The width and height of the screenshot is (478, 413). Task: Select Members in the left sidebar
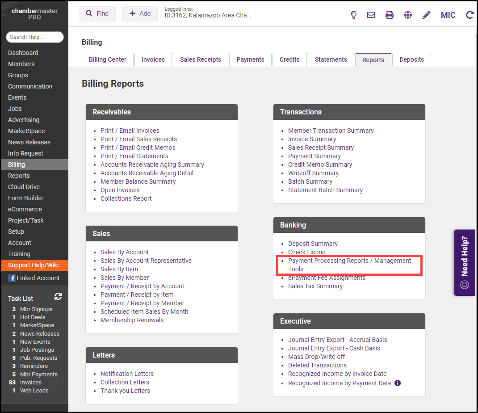21,64
